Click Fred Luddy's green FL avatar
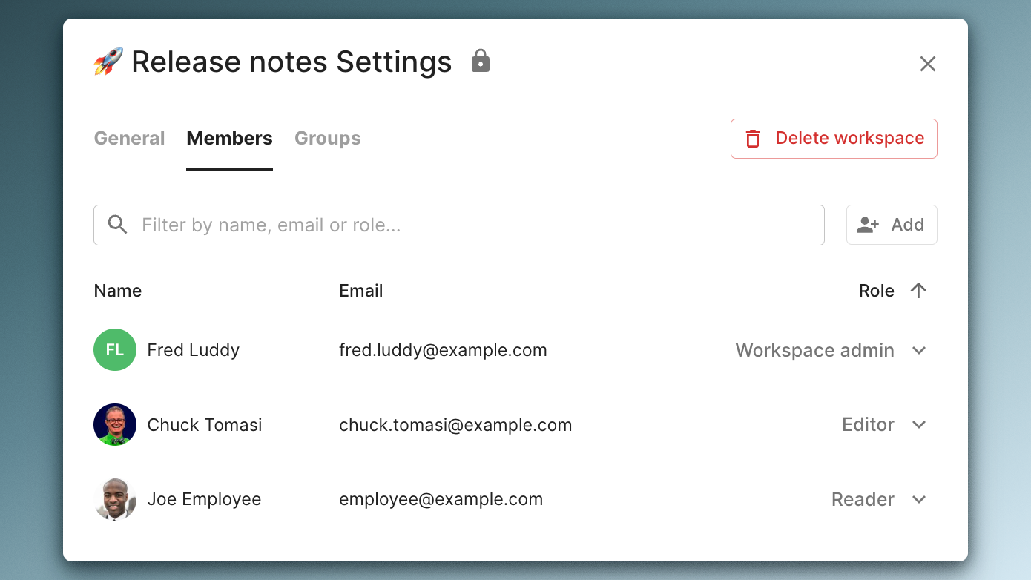The image size is (1031, 580). pyautogui.click(x=115, y=349)
